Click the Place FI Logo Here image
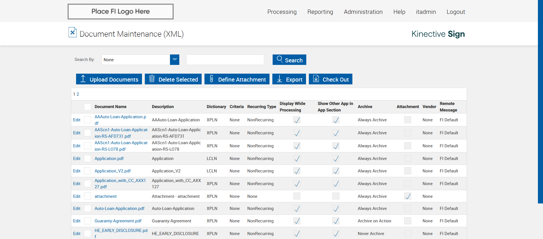543x239 pixels. [120, 12]
